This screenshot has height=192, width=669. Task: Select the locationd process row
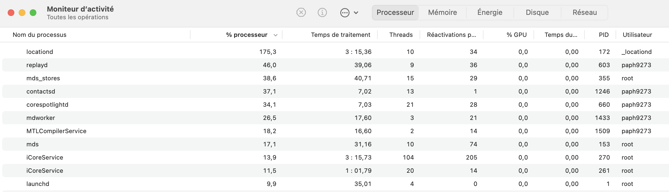tap(40, 52)
